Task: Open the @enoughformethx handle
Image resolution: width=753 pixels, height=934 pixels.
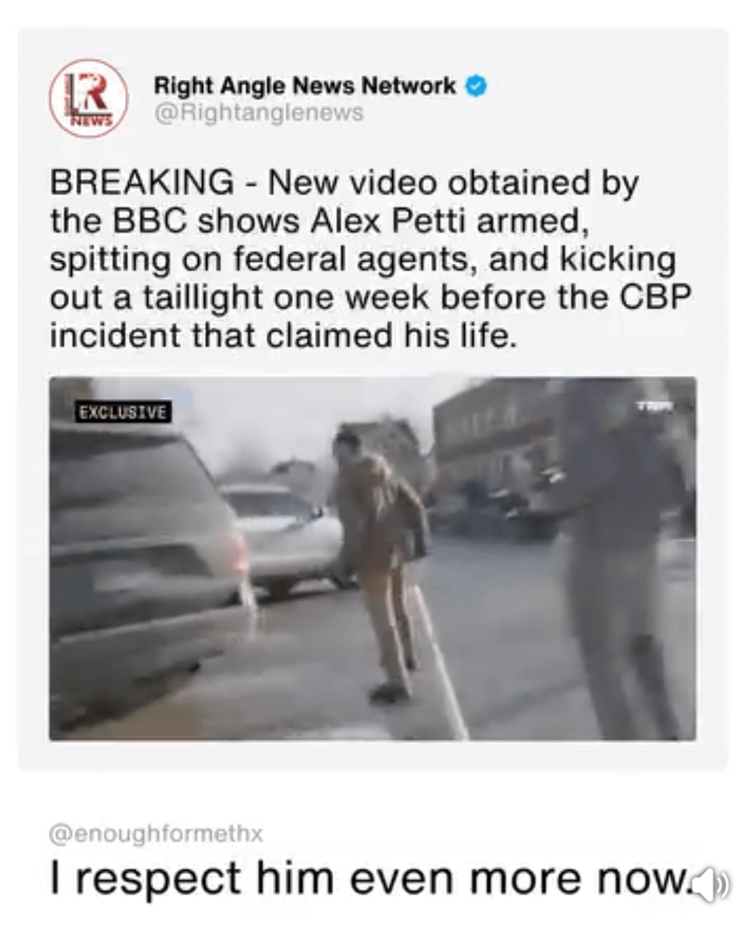Action: coord(156,834)
